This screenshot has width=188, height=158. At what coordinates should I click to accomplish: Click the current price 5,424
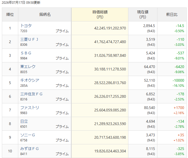tap(150, 53)
